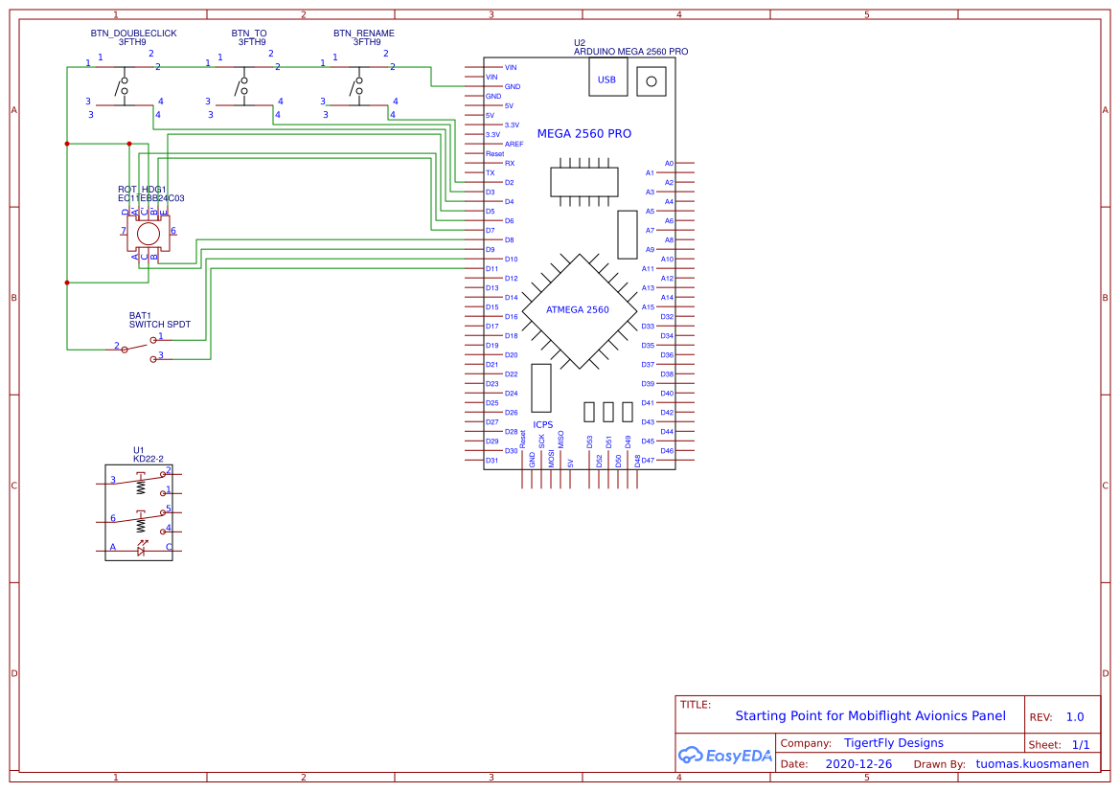
Task: Click the REV value 1.0
Action: tap(1075, 717)
